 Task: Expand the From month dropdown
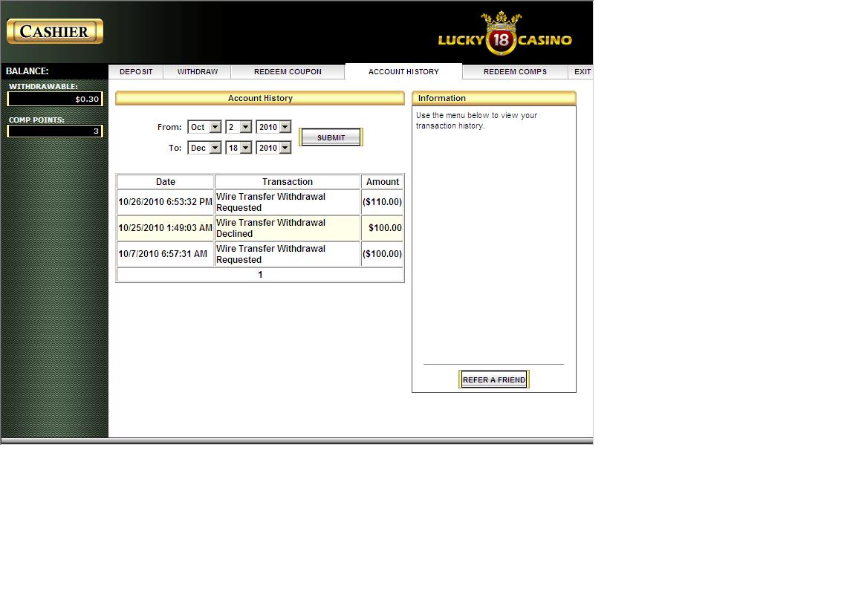(x=204, y=128)
